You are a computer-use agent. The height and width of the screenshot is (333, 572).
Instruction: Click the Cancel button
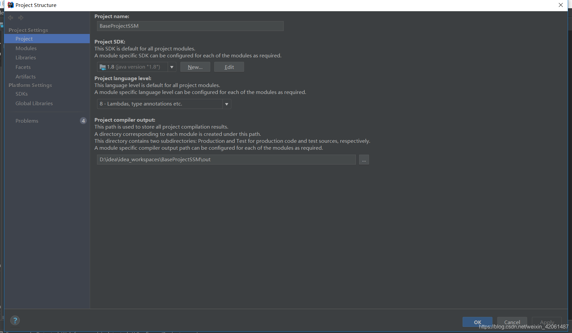pyautogui.click(x=512, y=322)
